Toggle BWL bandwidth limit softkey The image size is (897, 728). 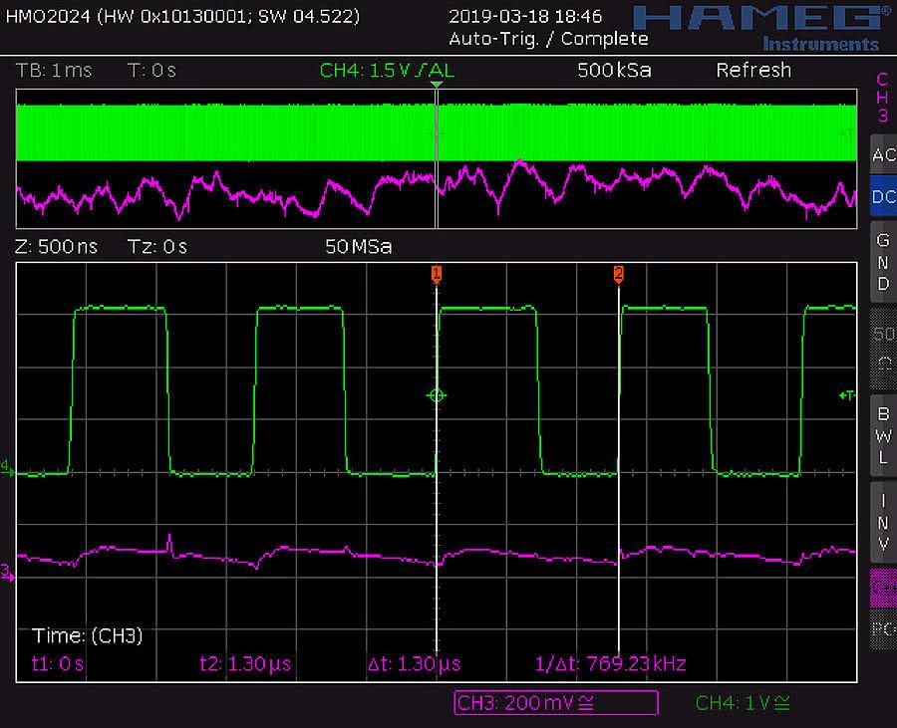[x=882, y=435]
